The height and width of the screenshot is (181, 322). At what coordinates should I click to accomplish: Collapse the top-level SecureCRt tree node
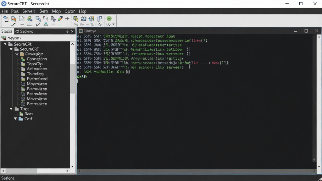[x=5, y=44]
